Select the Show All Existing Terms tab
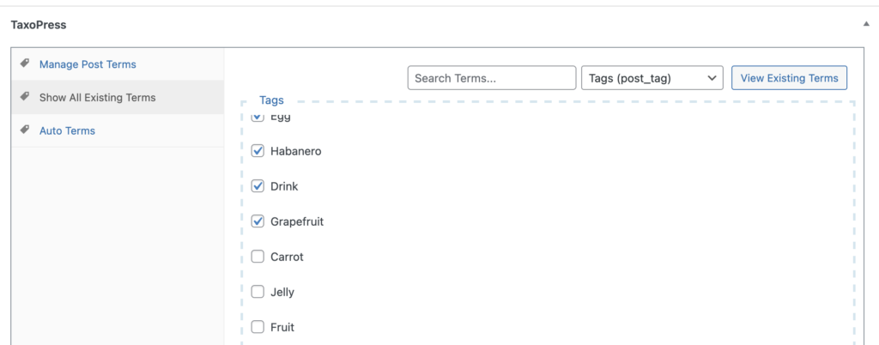879x345 pixels. click(97, 98)
